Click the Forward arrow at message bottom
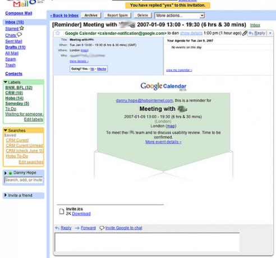Screen dimensions: 276x258 [77, 228]
